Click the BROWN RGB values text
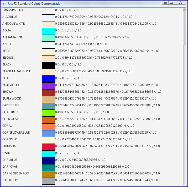The image size is (188, 187). click(108, 92)
